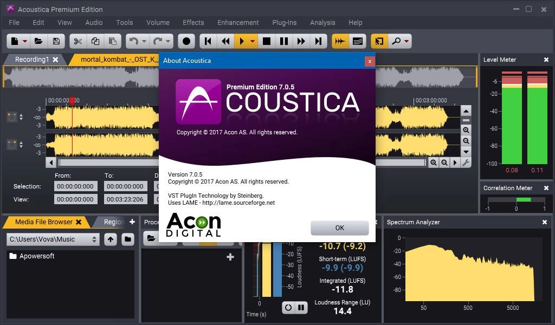Toggle the top channel selection icon
This screenshot has width=555, height=325.
pyautogui.click(x=12, y=116)
